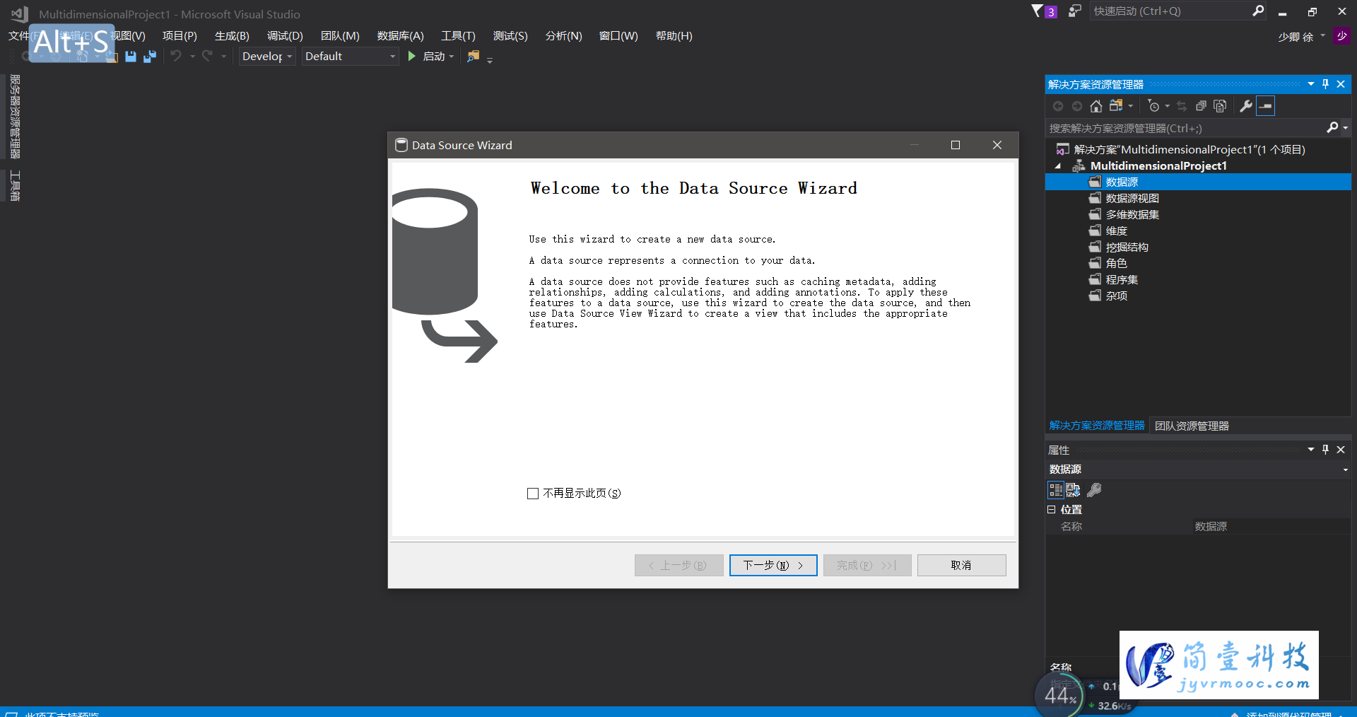Click the Sync with Active Document folder icon
The height and width of the screenshot is (717, 1357).
(x=1116, y=106)
